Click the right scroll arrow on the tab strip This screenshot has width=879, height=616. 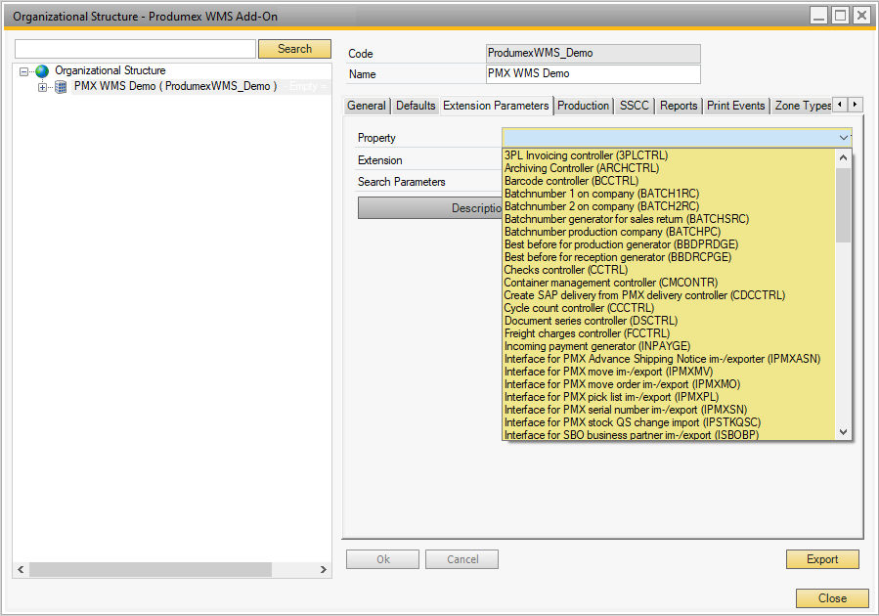(x=854, y=105)
